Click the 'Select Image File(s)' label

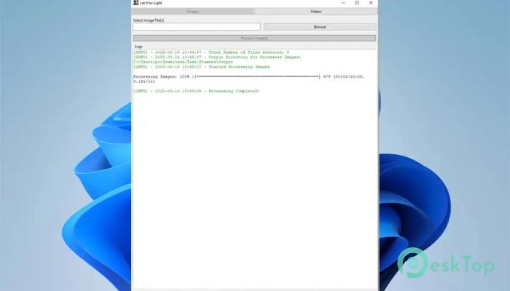(x=149, y=20)
